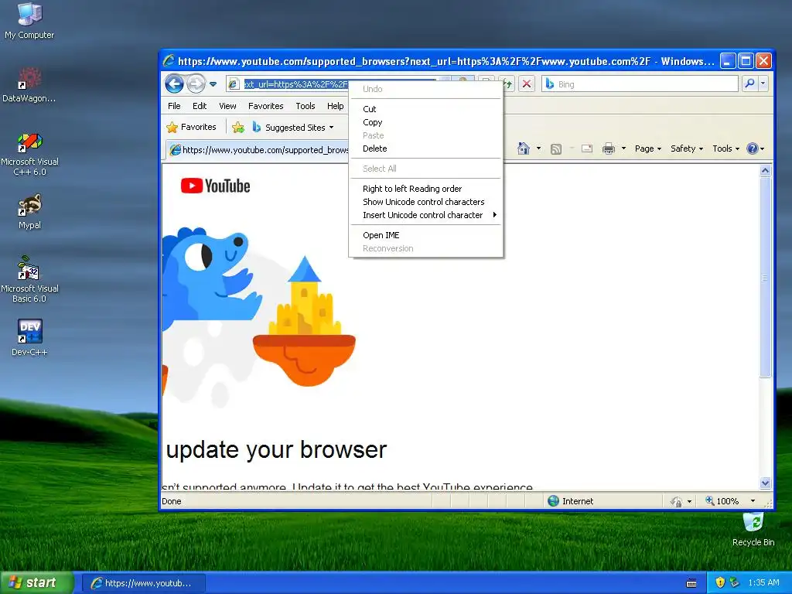Expand Insert Unicode control character submenu
Image resolution: width=792 pixels, height=594 pixels.
(x=426, y=215)
